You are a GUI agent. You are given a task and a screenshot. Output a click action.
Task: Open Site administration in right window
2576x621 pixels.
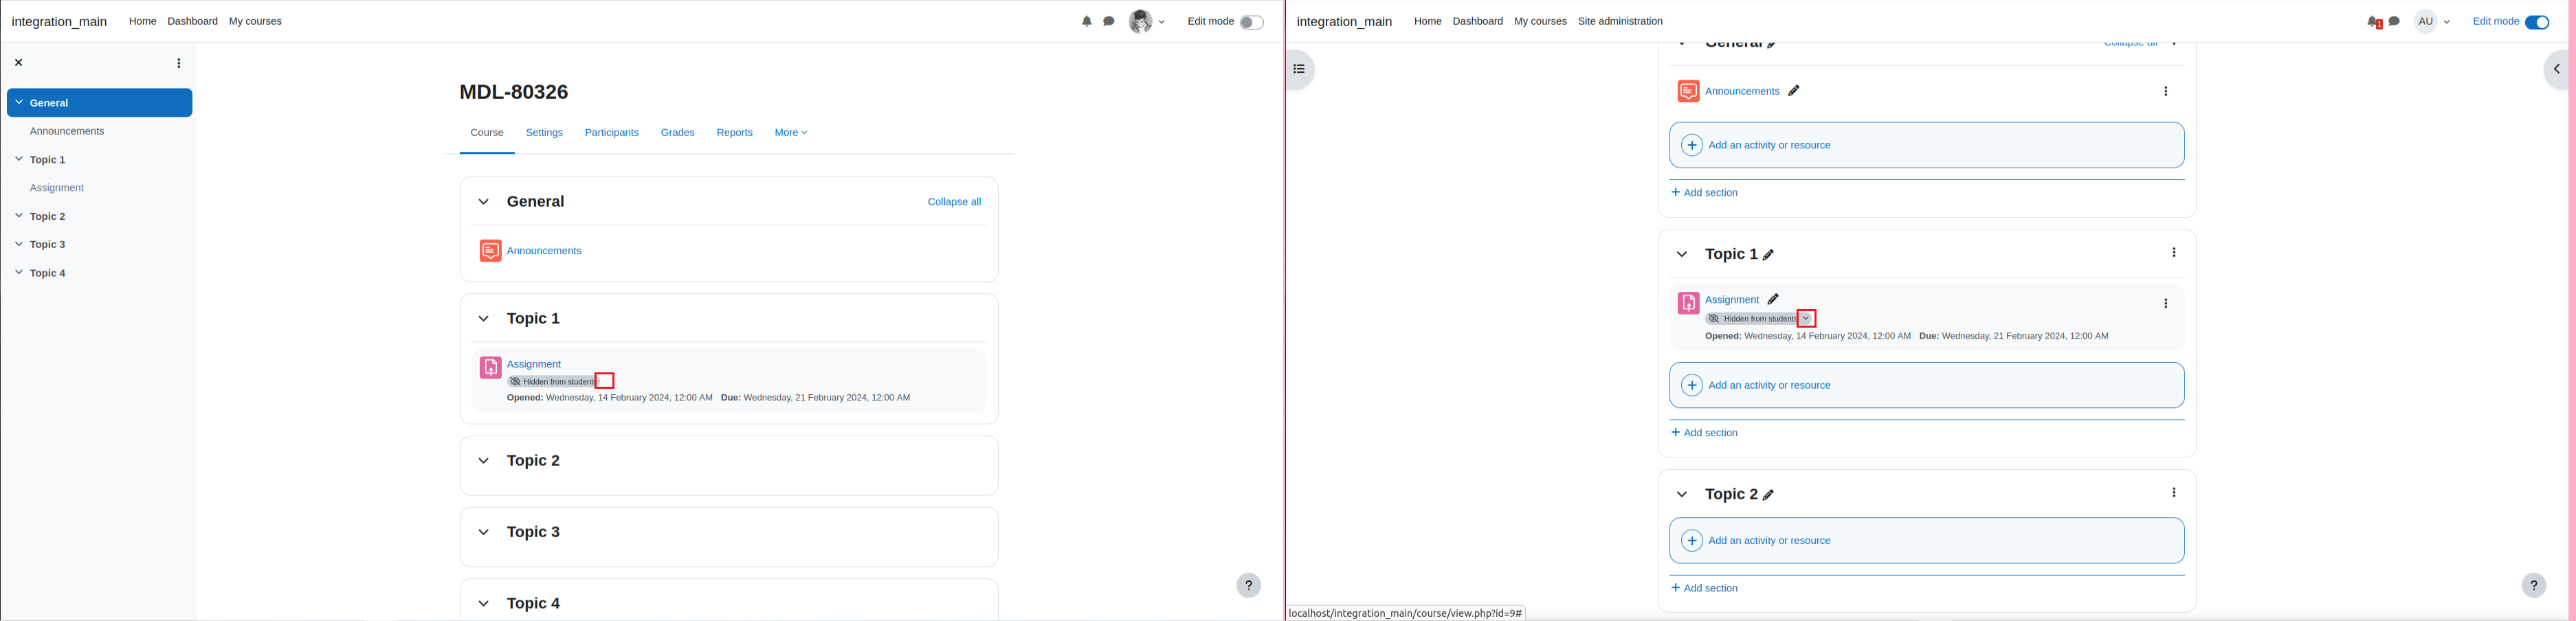(1620, 21)
